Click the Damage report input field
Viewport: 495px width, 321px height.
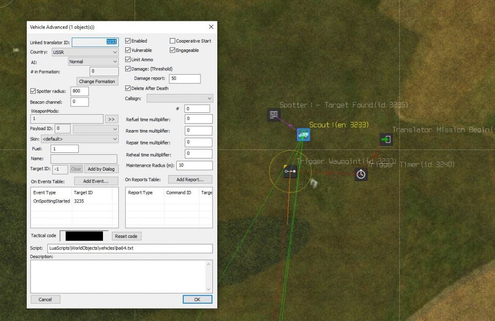click(x=185, y=79)
